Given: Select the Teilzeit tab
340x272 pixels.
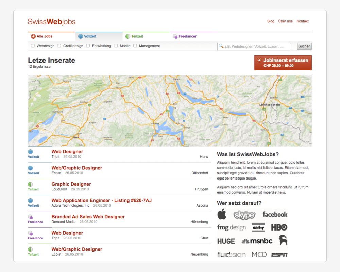Looking at the screenshot, I should click(x=137, y=36).
